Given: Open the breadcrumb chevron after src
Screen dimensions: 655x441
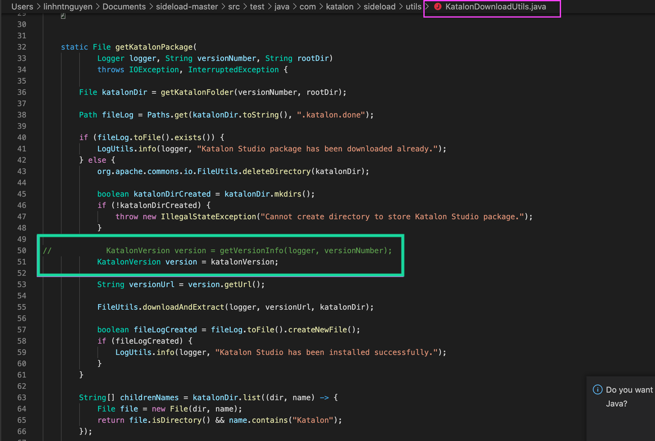Looking at the screenshot, I should (x=245, y=7).
